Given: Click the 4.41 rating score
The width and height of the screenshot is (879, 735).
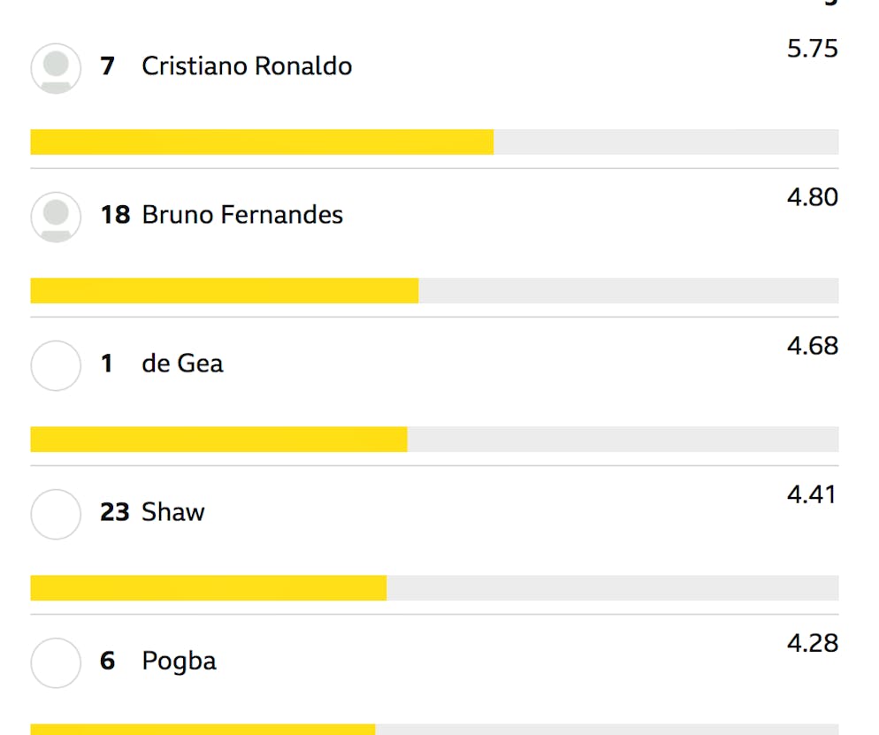Looking at the screenshot, I should pyautogui.click(x=811, y=494).
